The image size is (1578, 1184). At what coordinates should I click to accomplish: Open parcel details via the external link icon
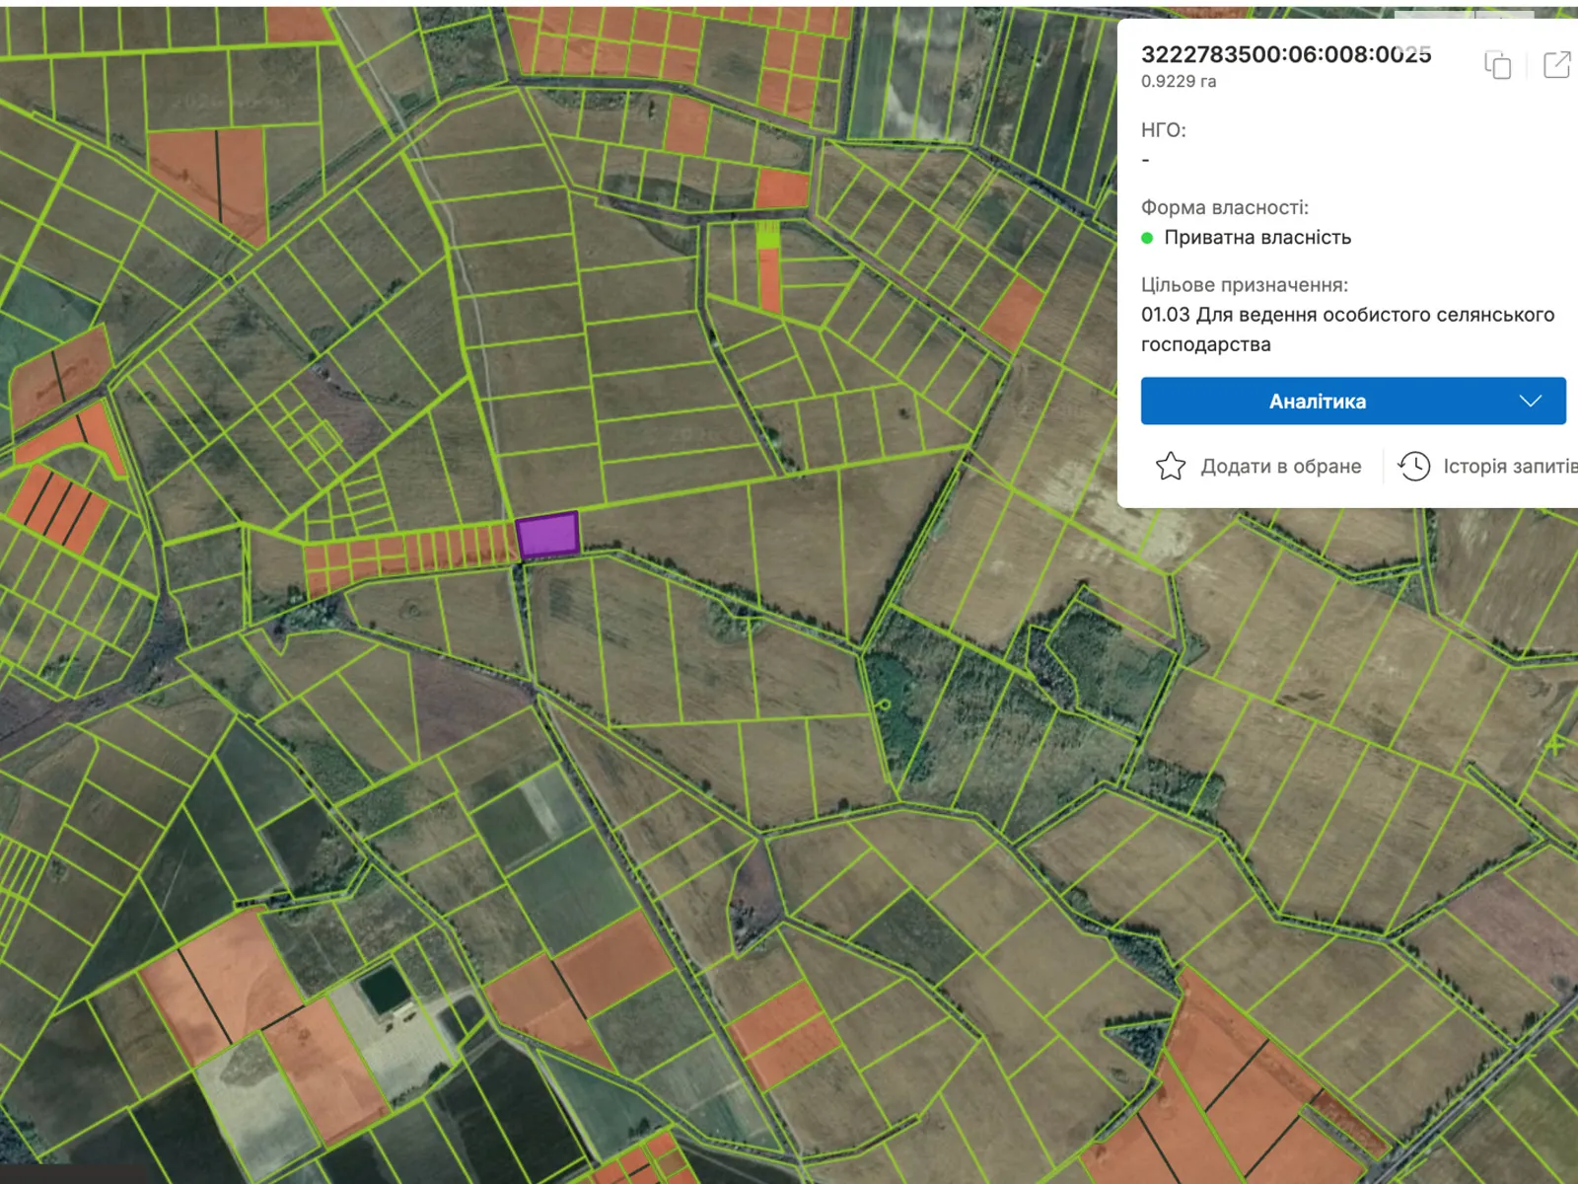(x=1556, y=65)
